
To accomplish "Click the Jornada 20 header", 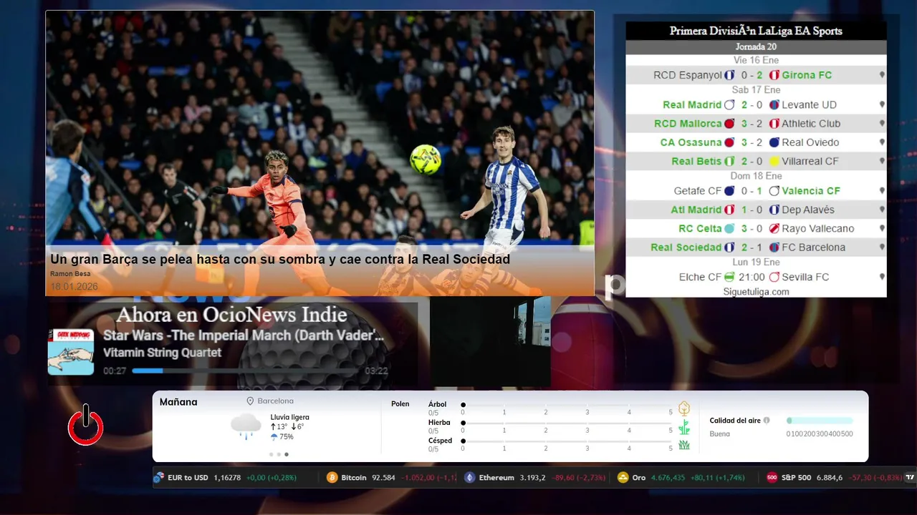I will pos(756,47).
